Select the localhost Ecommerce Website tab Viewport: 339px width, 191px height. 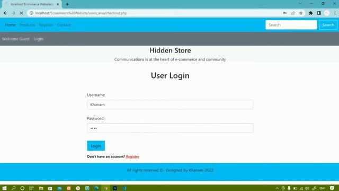[x=31, y=4]
